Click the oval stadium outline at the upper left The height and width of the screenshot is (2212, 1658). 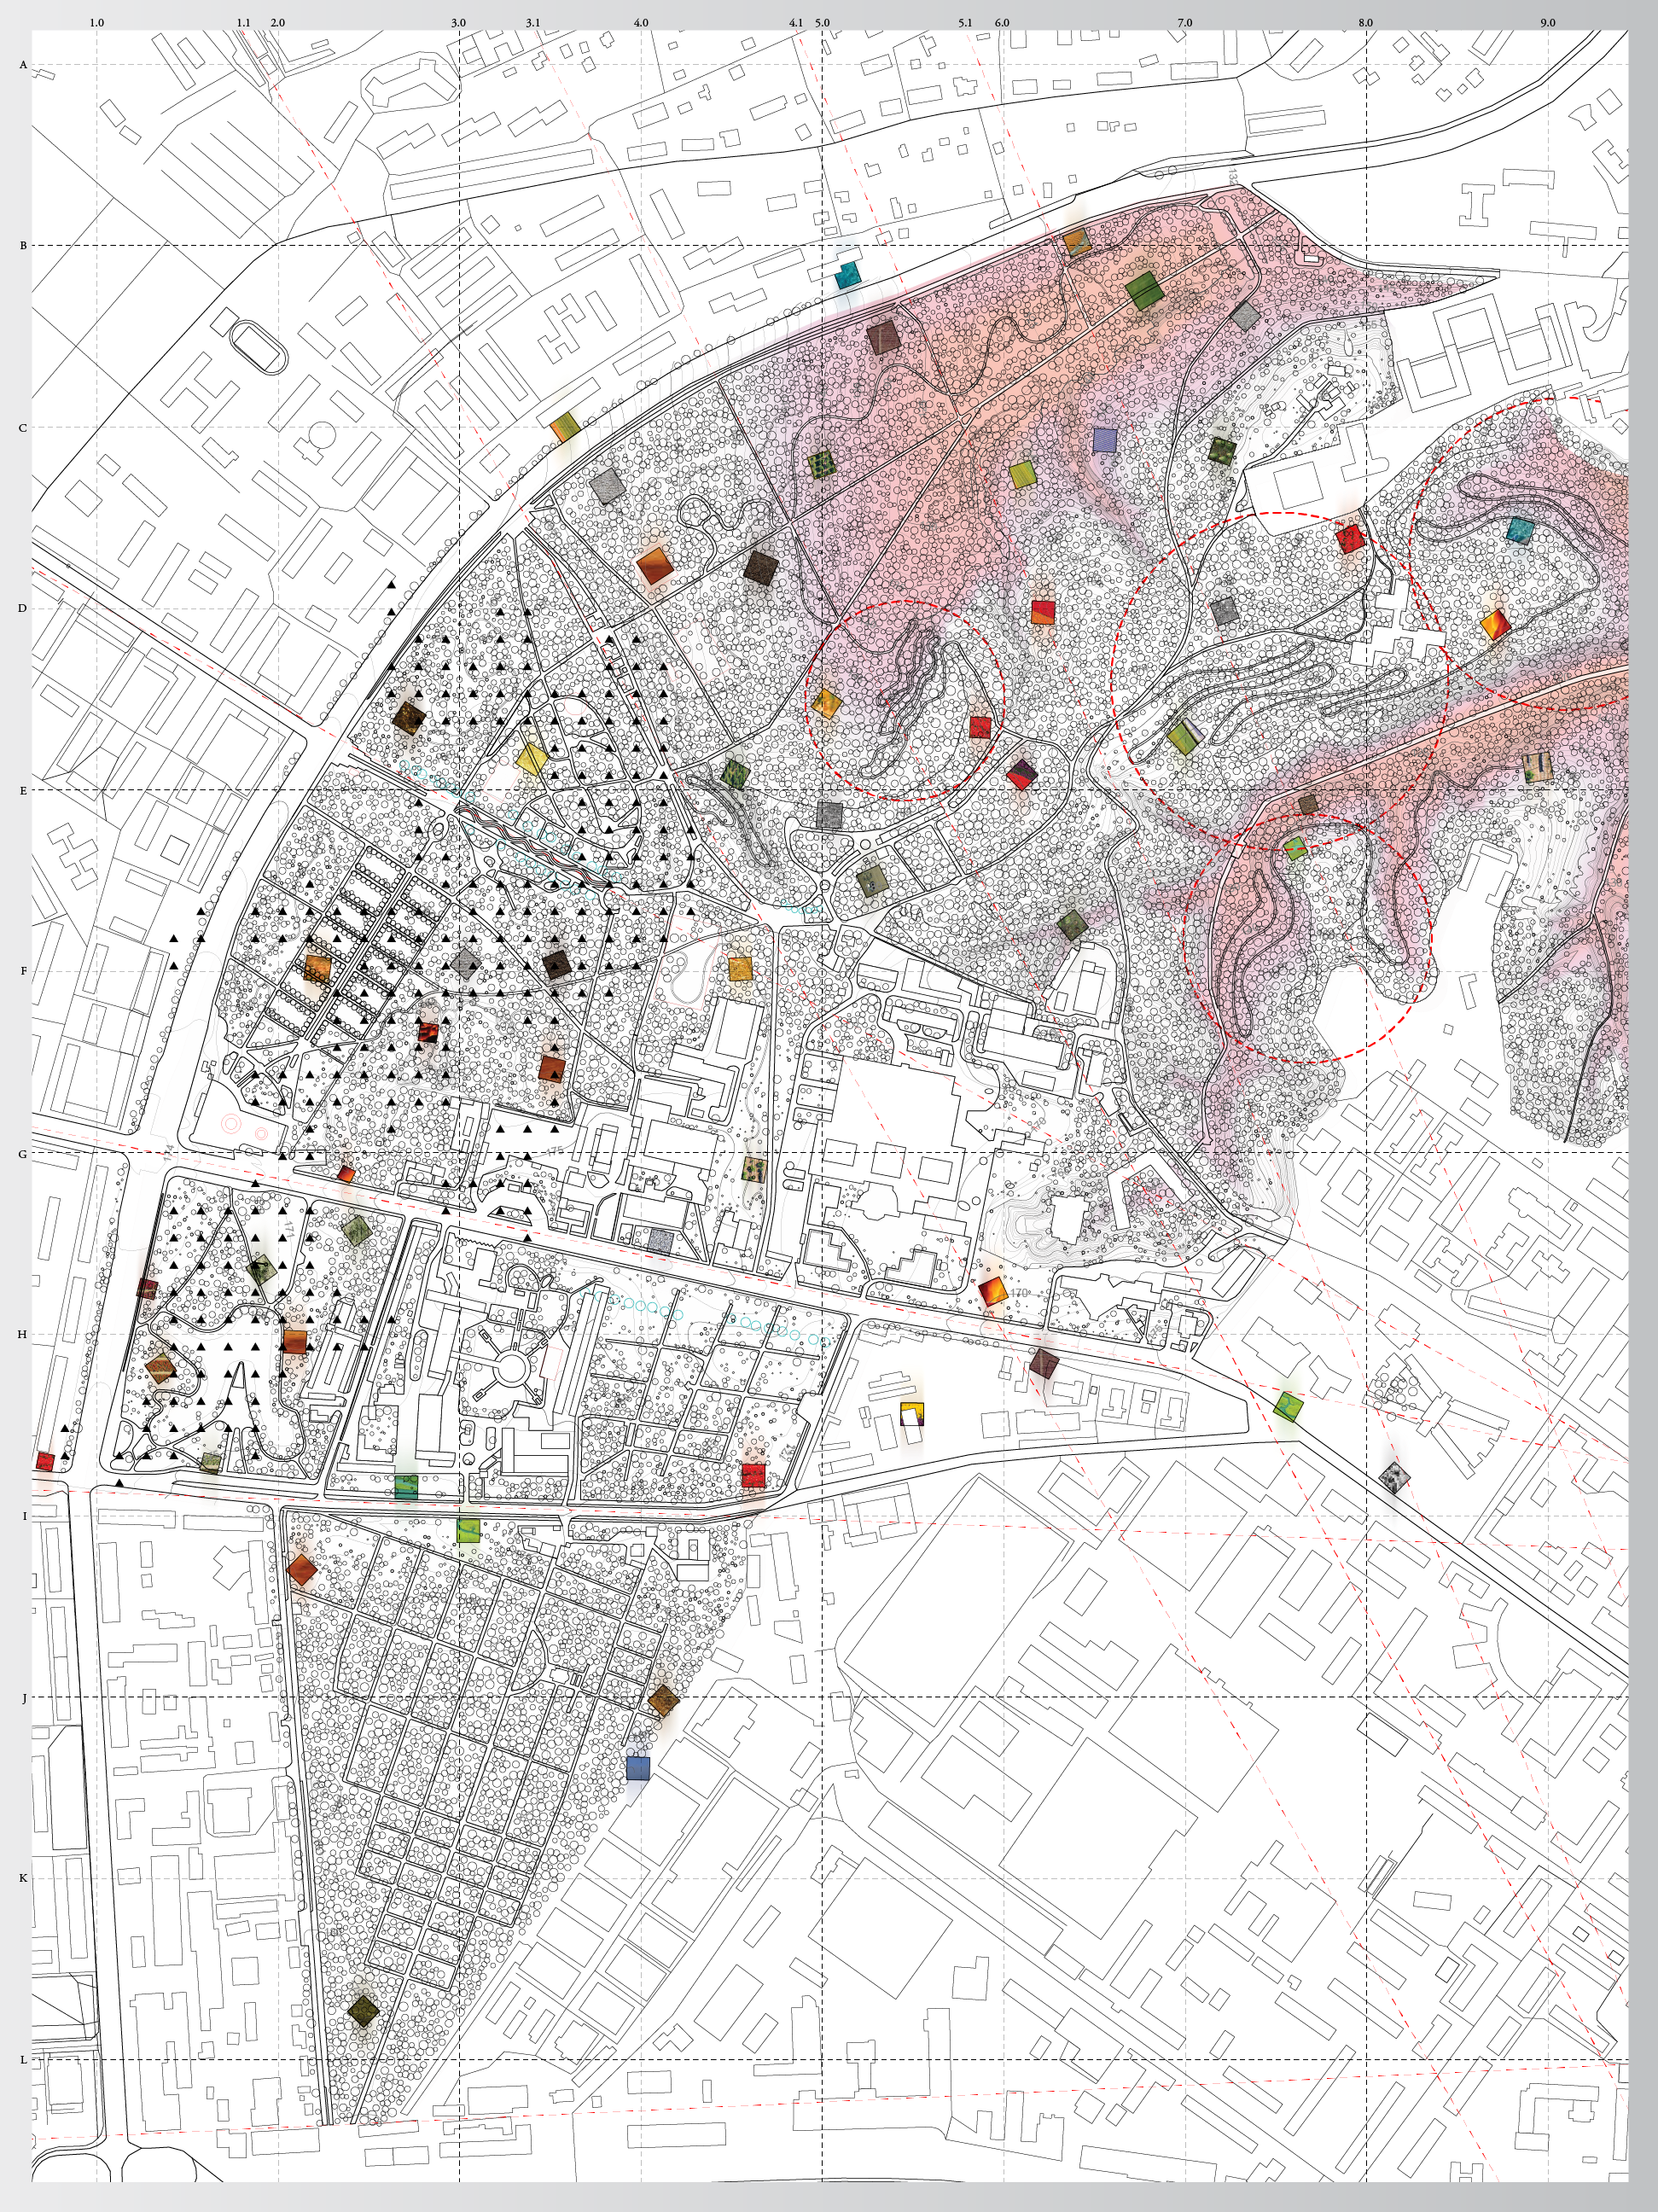point(259,347)
